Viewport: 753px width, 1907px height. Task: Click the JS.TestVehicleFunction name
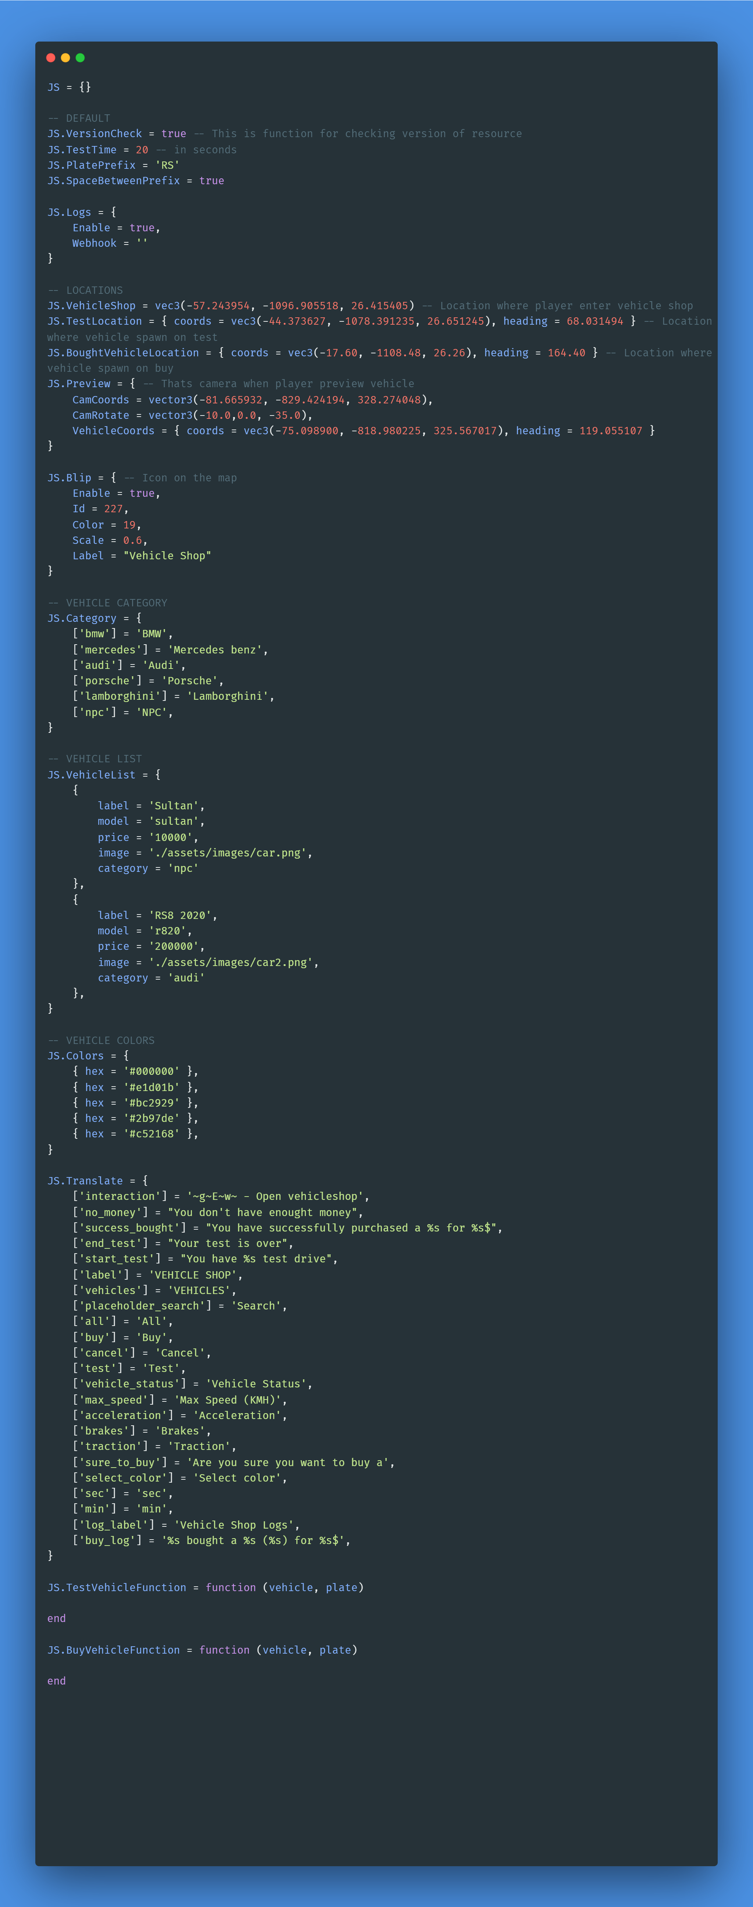point(116,1588)
